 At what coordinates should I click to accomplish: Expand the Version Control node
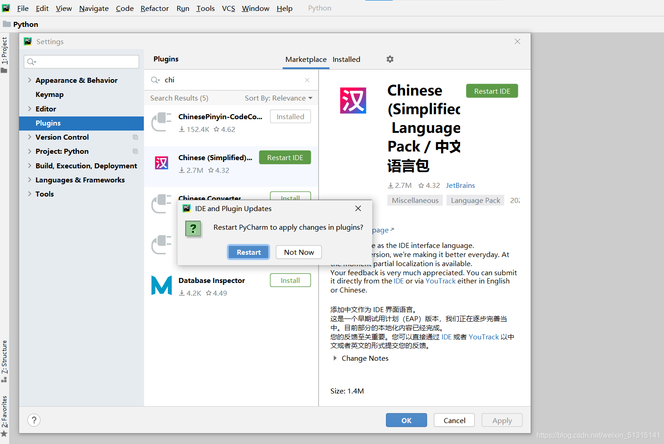click(30, 137)
